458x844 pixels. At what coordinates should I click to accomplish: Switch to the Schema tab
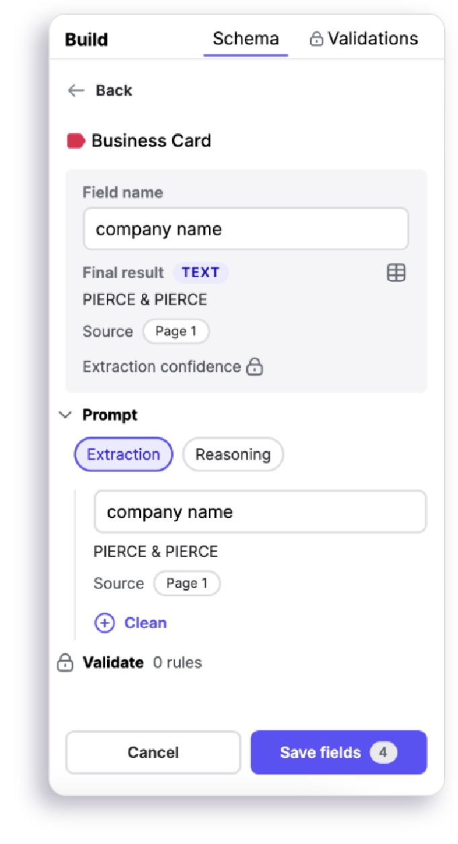pos(245,39)
